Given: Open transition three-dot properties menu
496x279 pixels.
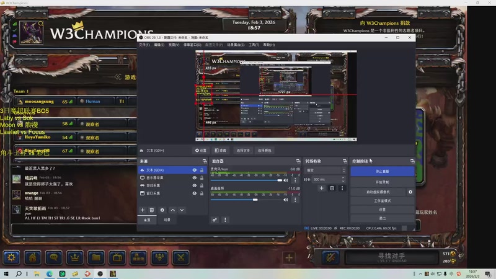Looking at the screenshot, I should pos(342,188).
